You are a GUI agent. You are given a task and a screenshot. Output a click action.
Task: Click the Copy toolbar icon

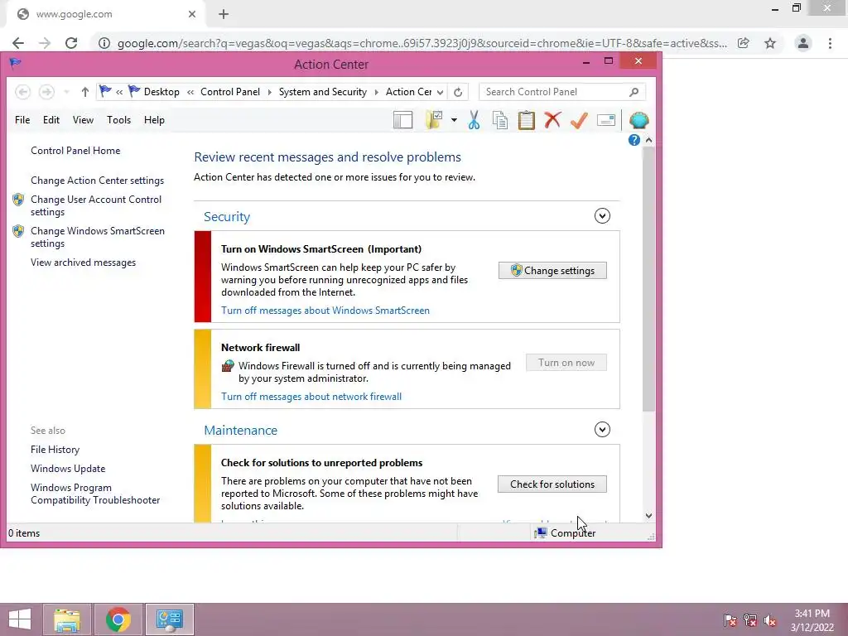500,120
